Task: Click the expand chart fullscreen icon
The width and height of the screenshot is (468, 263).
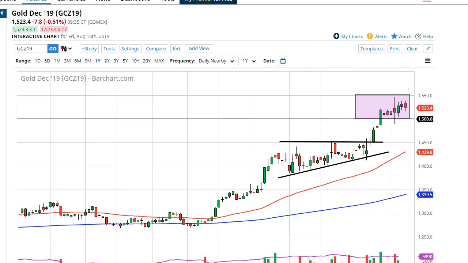Action: tap(428, 49)
